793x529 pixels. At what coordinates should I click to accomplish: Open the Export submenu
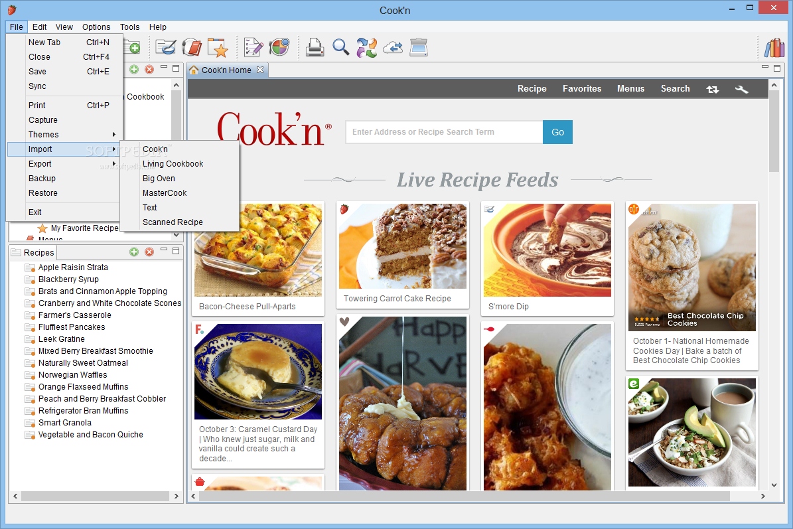point(64,164)
